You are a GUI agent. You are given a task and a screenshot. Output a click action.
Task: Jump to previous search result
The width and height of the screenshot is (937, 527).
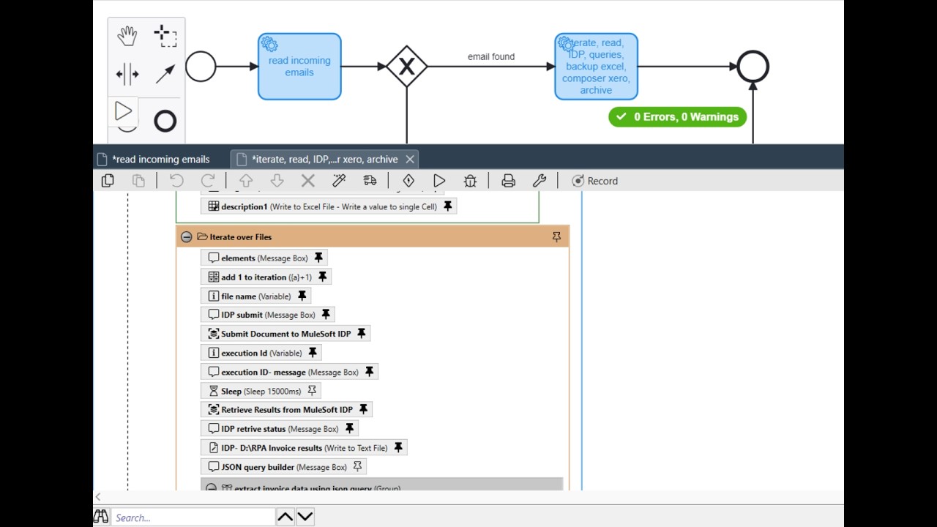285,517
